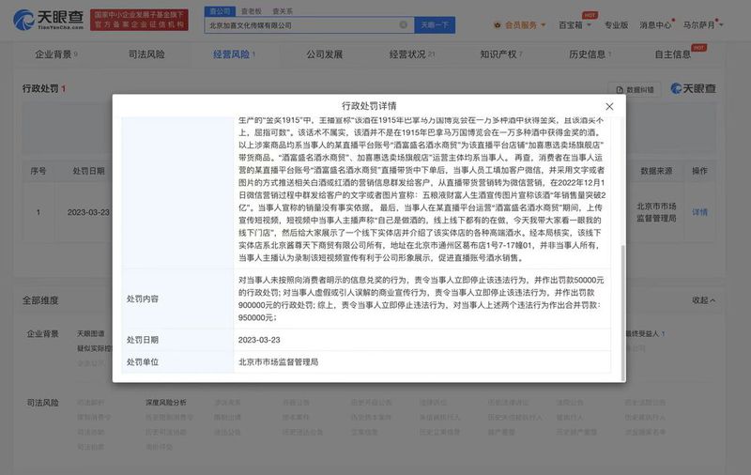
Task: Collapse the 全部维度 section with 收起
Action: coord(702,300)
